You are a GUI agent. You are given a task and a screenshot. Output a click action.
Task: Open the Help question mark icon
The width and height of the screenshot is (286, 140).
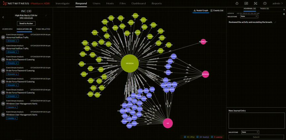point(265,3)
